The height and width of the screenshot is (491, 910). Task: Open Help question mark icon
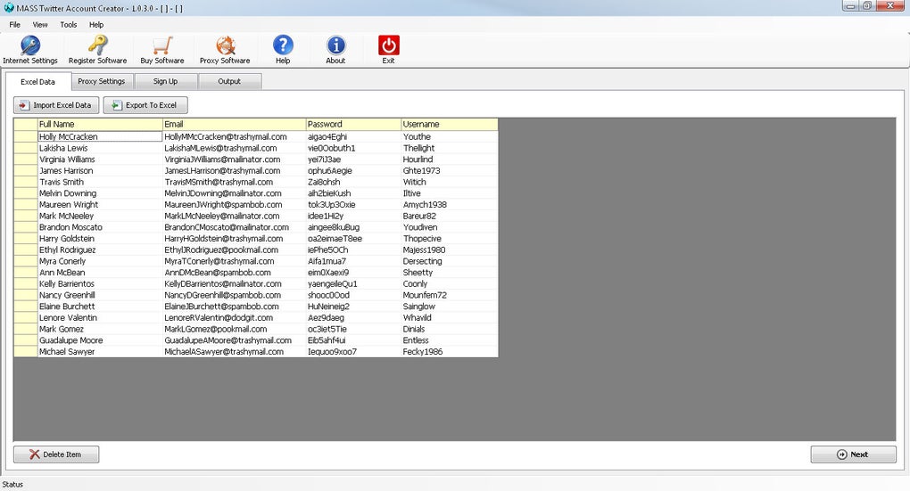coord(283,45)
